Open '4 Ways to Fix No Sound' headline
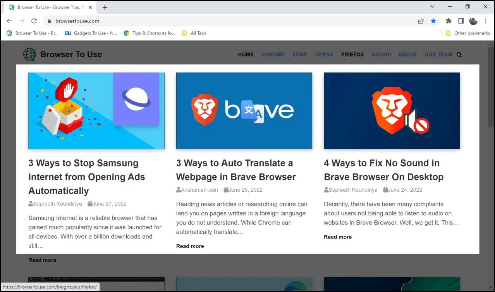This screenshot has height=292, width=495. 384,170
